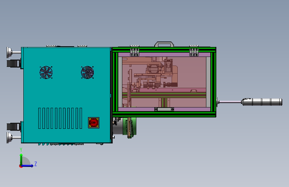Click the "Z" axis label
This screenshot has height=187, width=289.
pos(36,164)
